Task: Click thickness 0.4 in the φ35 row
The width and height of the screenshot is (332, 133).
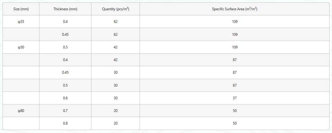Action: [65, 22]
